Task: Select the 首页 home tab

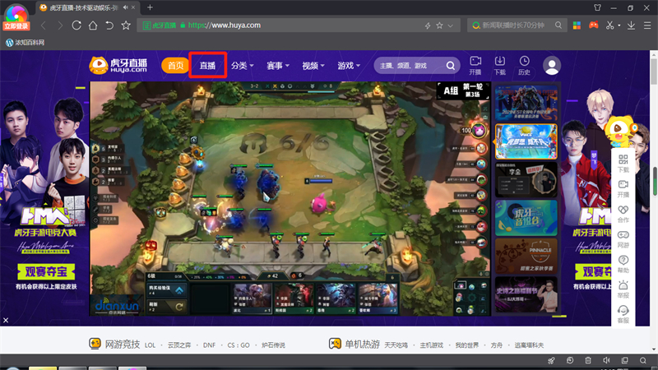Action: [x=176, y=66]
